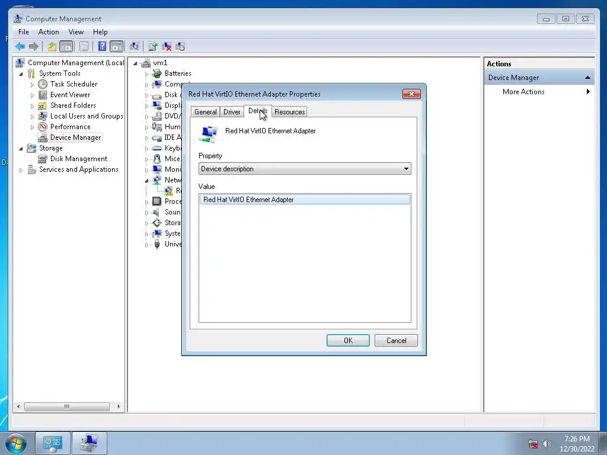Viewport: 607px width, 455px height.
Task: Expand the Task Scheduler node
Action: [32, 84]
